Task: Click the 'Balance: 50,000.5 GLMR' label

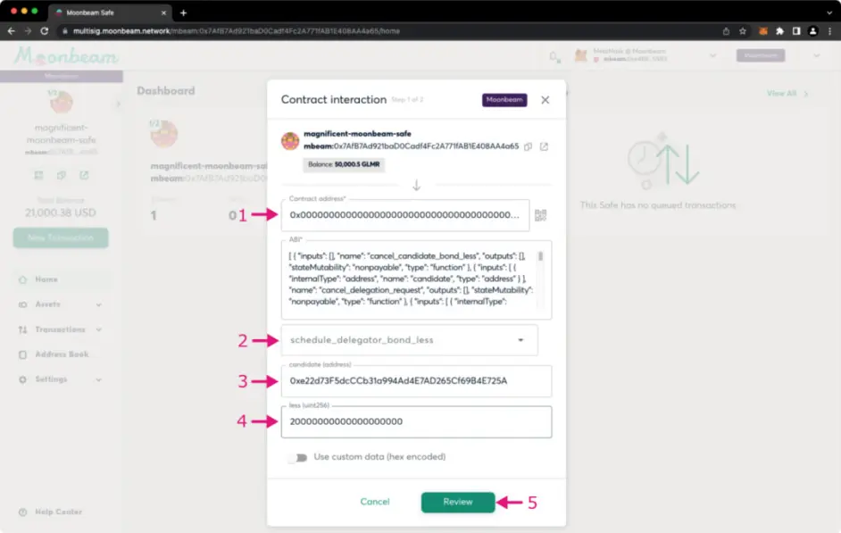Action: click(x=344, y=164)
